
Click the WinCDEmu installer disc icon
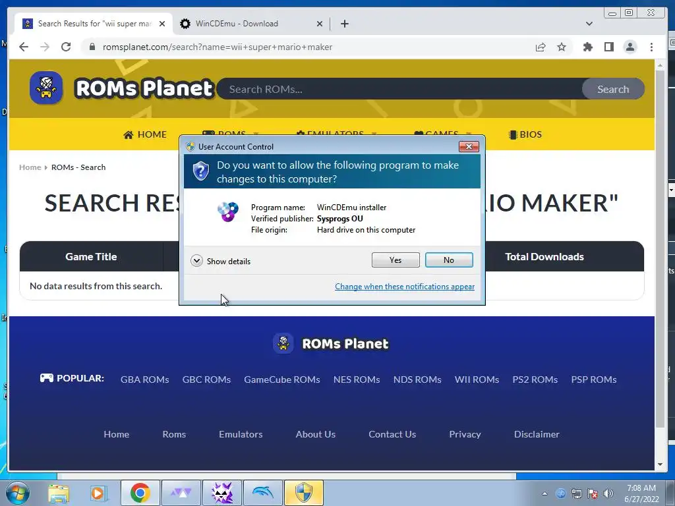(x=227, y=211)
